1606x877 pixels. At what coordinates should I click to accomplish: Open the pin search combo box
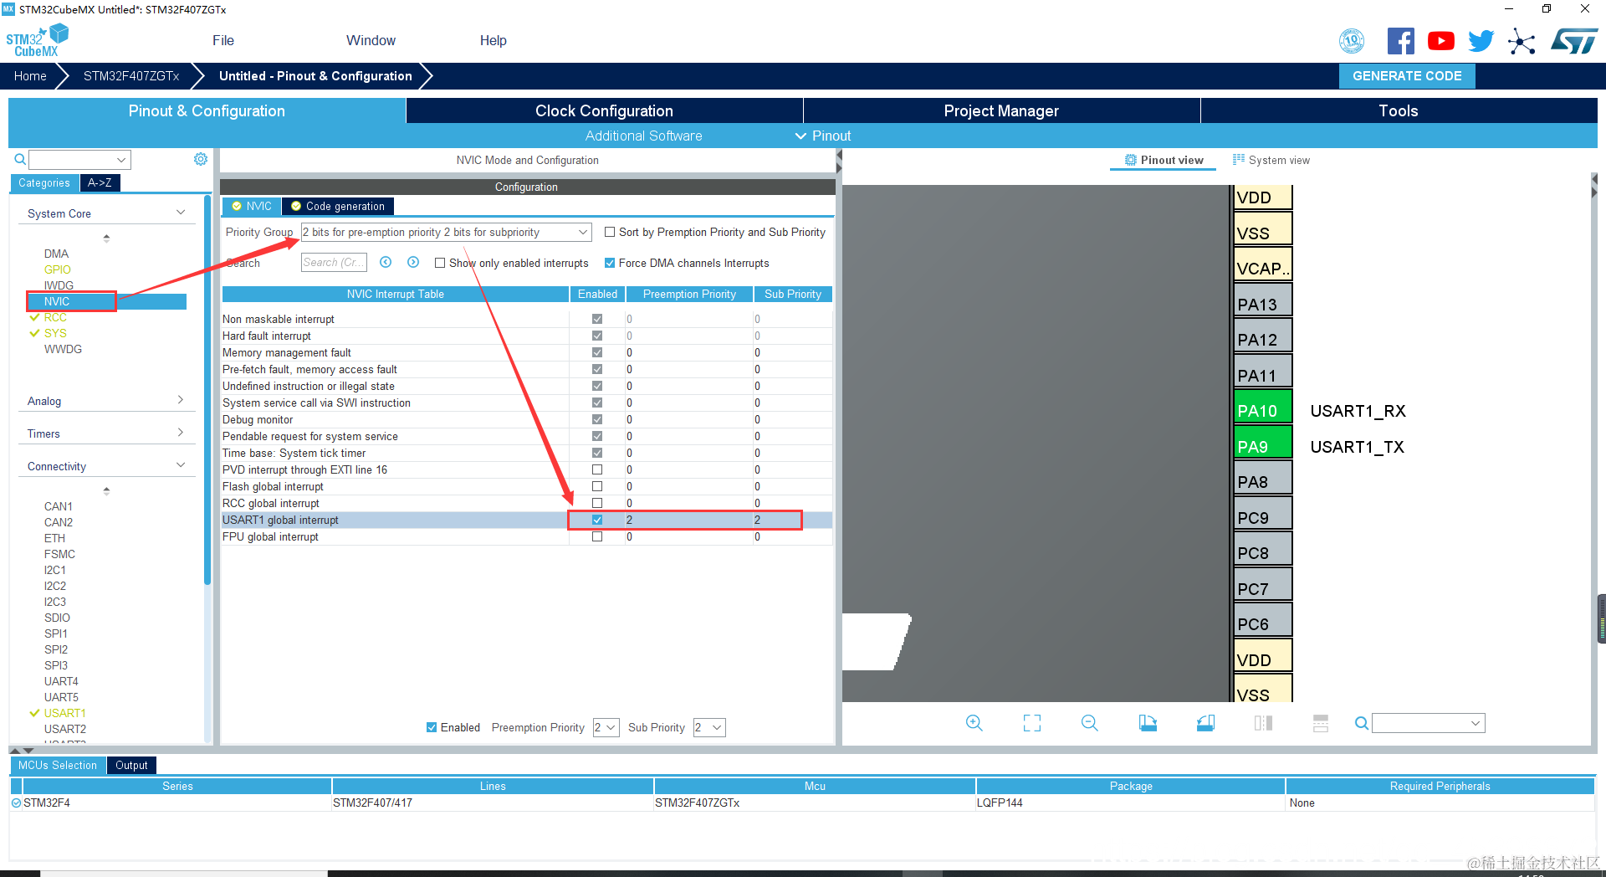[x=1429, y=723]
